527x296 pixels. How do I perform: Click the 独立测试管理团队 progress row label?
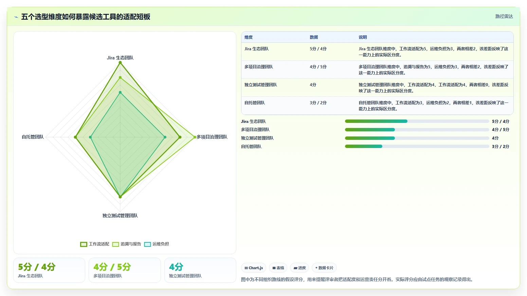(257, 138)
